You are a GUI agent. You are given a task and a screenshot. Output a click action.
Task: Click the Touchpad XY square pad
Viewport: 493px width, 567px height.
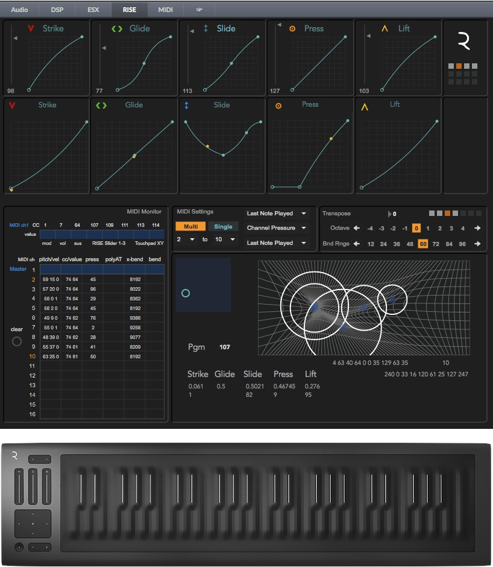(203, 285)
